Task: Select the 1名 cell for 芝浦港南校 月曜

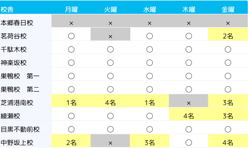Action: coord(71,103)
